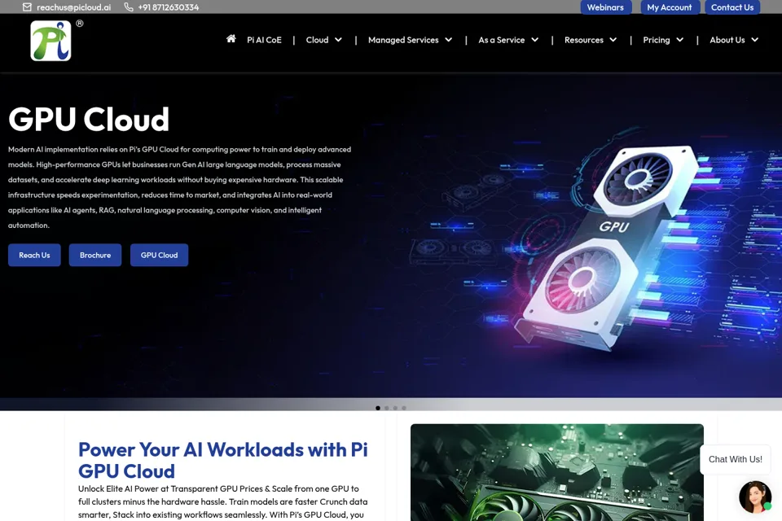Expand the Pricing chevron
This screenshot has height=521, width=782.
point(679,40)
